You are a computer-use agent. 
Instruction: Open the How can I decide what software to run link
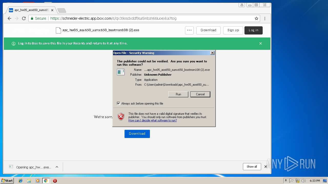pos(153,120)
